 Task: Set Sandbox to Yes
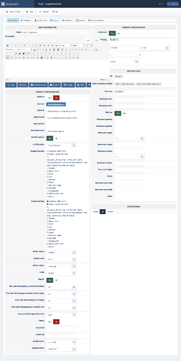click(x=50, y=98)
